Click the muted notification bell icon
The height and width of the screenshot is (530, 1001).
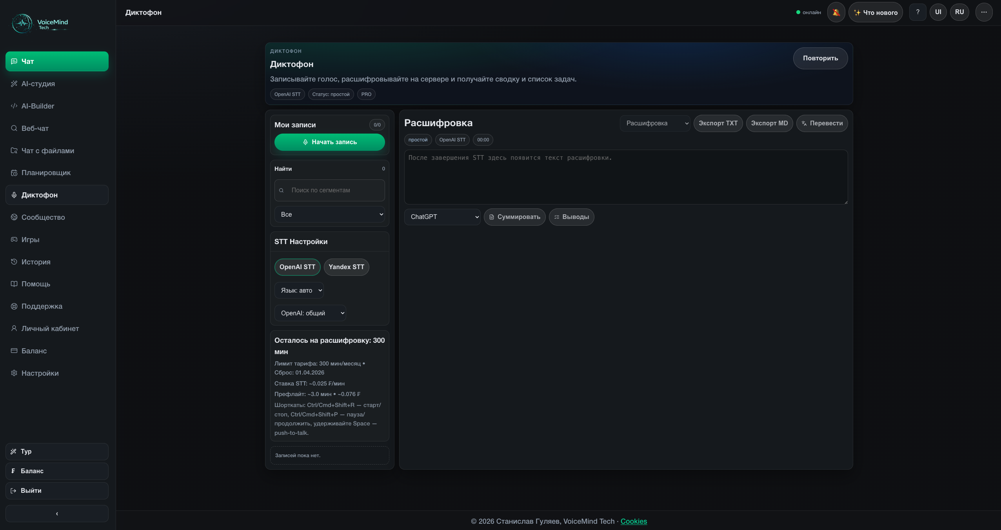tap(836, 12)
